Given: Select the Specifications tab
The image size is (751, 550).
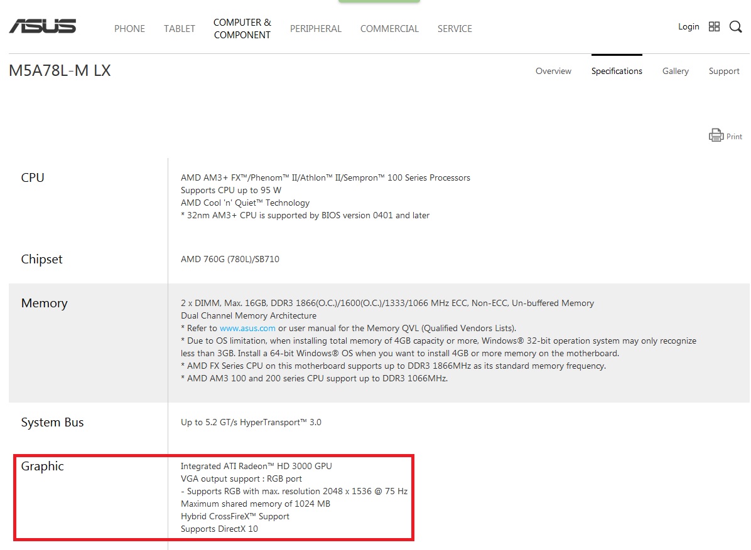Looking at the screenshot, I should [617, 71].
